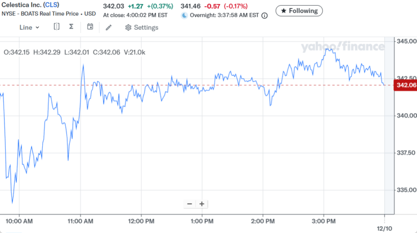Viewport: 417px width, 233px height.
Task: Select the pencil drawing tool
Action: [108, 27]
